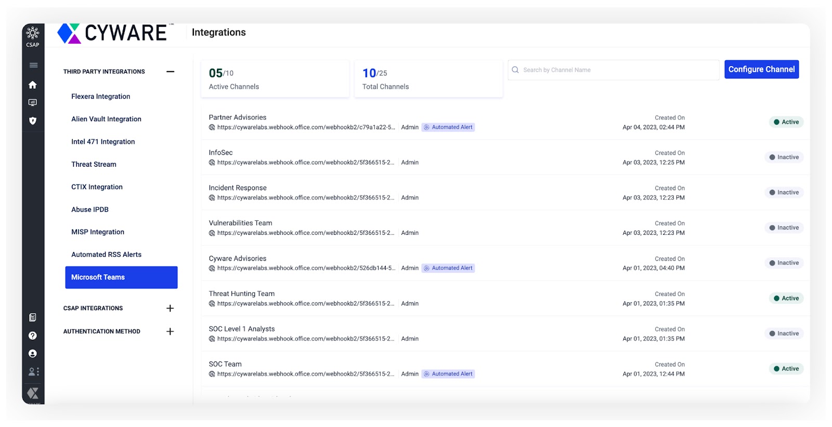832x427 pixels.
Task: Open the Partner Advisories channel
Action: (238, 117)
